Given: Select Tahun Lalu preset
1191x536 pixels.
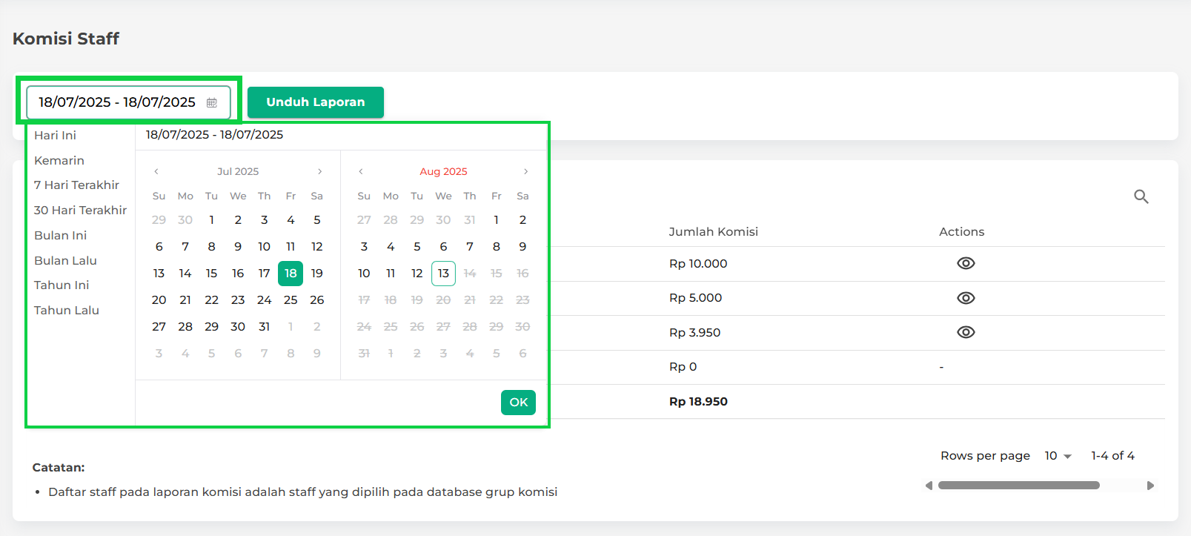Looking at the screenshot, I should pyautogui.click(x=67, y=310).
